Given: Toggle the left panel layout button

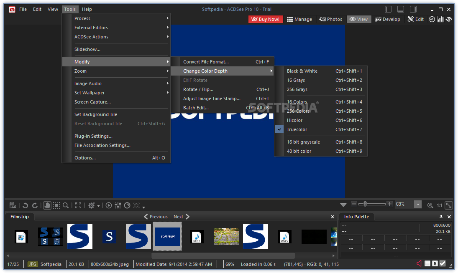Looking at the screenshot, I should [x=388, y=9].
